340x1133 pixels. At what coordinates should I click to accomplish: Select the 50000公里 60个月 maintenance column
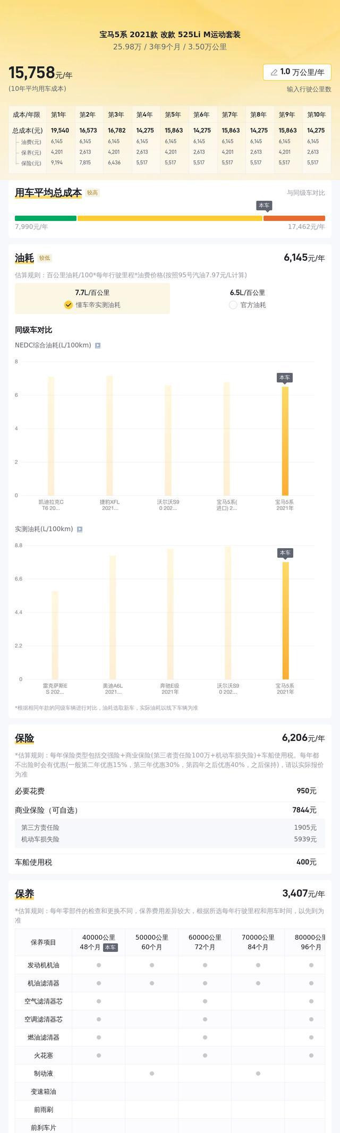pos(152,942)
